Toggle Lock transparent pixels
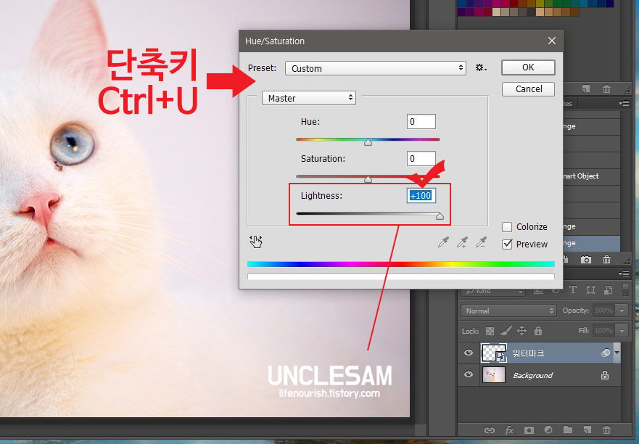The image size is (639, 444). coord(490,331)
